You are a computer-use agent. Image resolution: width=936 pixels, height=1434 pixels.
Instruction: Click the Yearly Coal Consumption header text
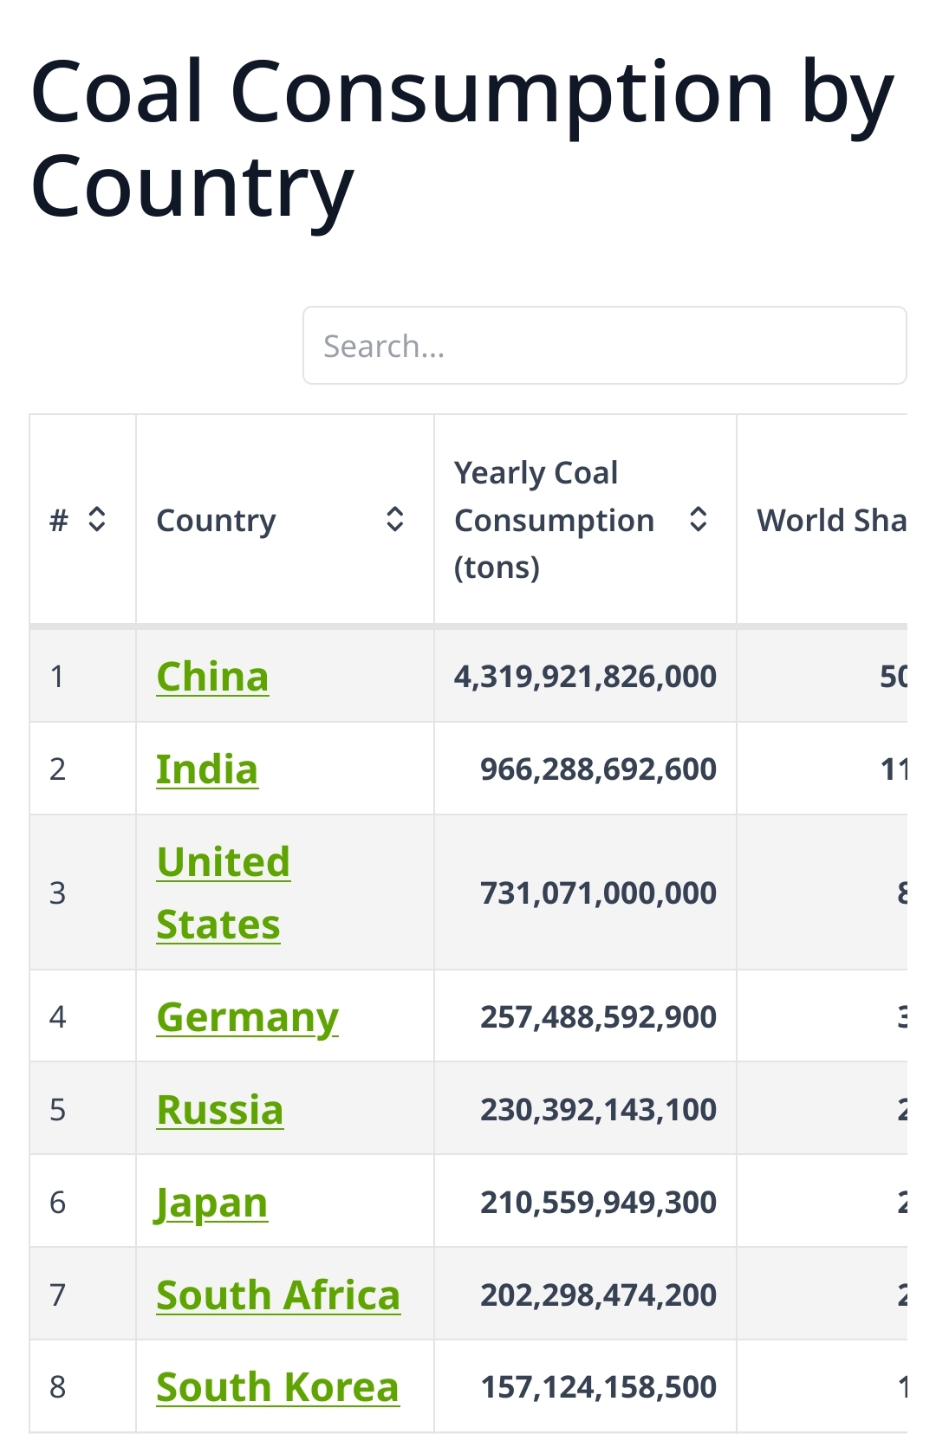pyautogui.click(x=554, y=520)
